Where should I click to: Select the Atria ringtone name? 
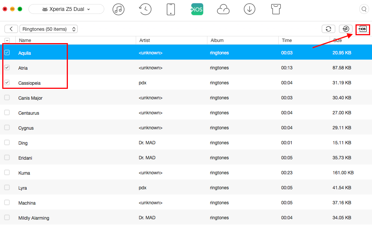23,68
